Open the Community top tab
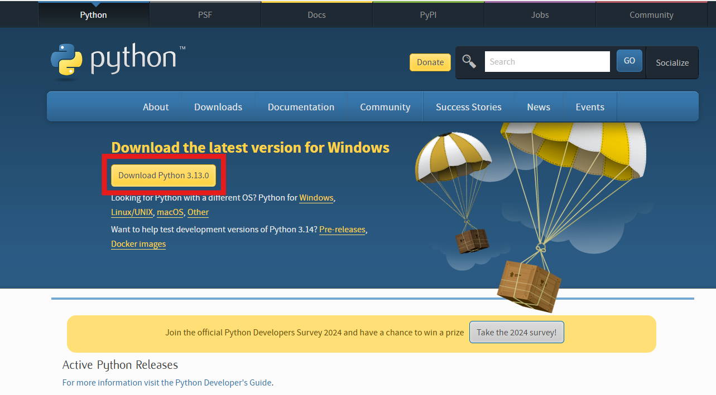The image size is (716, 395). click(651, 14)
